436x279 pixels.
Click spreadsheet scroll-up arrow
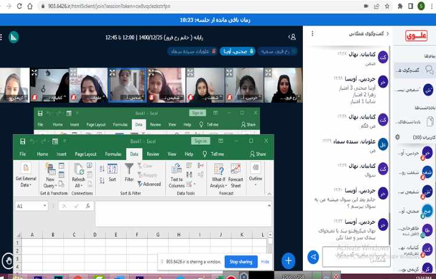pyautogui.click(x=270, y=235)
